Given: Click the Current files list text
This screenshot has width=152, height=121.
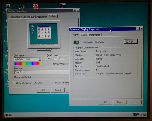Looking at the screenshot, I should click(113, 74).
